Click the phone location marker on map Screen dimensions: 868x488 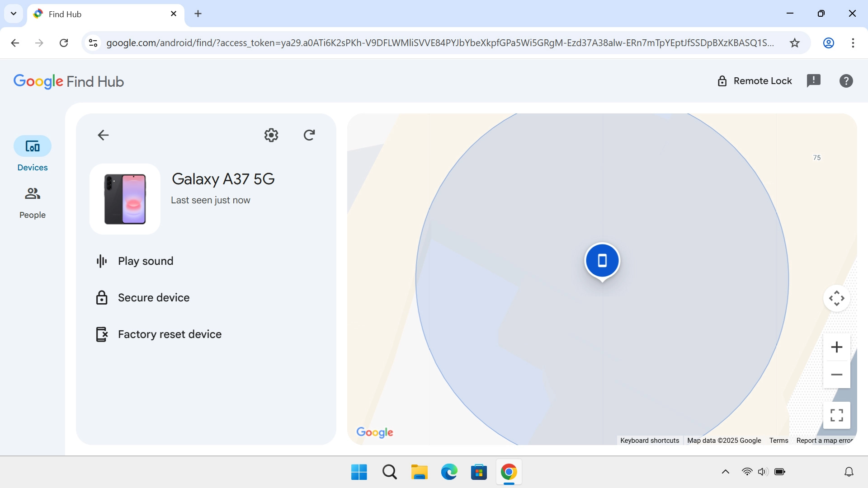click(602, 261)
